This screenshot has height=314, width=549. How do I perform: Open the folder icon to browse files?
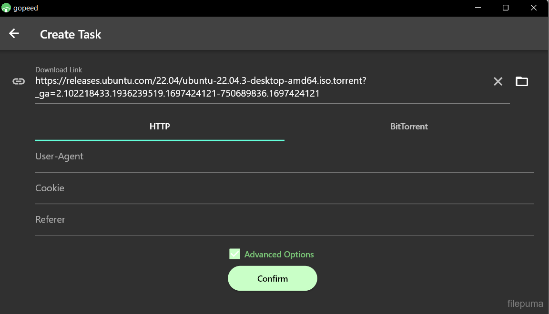click(x=522, y=81)
